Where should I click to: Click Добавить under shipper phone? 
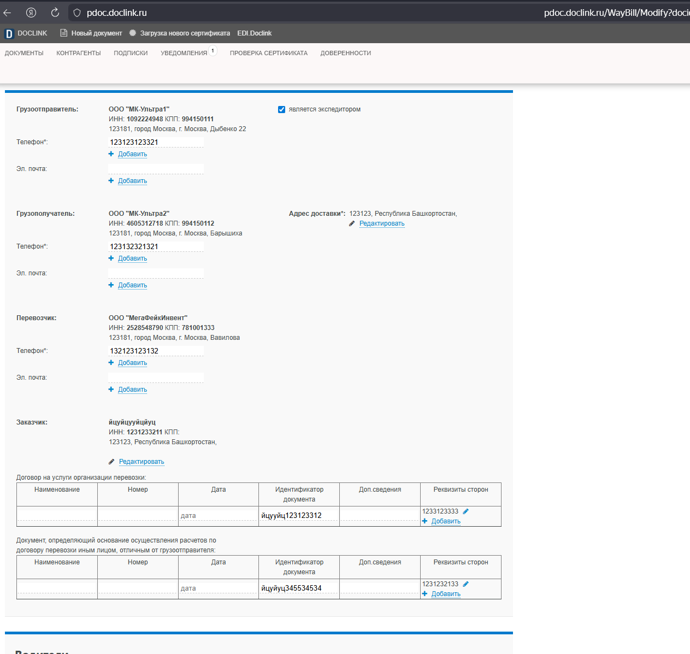point(133,154)
